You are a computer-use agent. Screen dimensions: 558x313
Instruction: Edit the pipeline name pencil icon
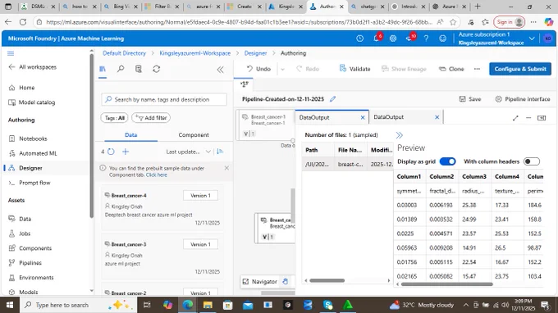[332, 99]
